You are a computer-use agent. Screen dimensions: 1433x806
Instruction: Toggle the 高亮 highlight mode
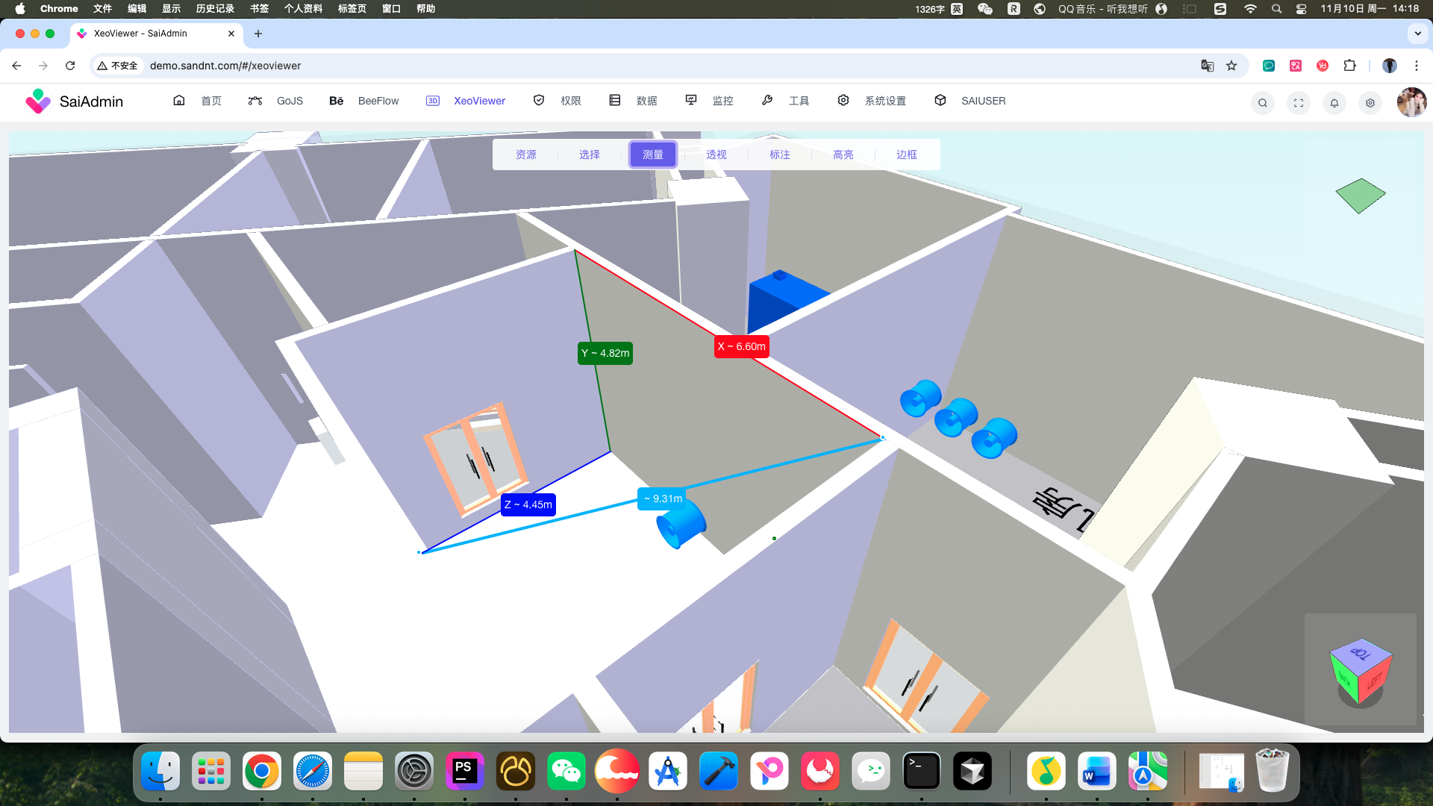pos(843,154)
